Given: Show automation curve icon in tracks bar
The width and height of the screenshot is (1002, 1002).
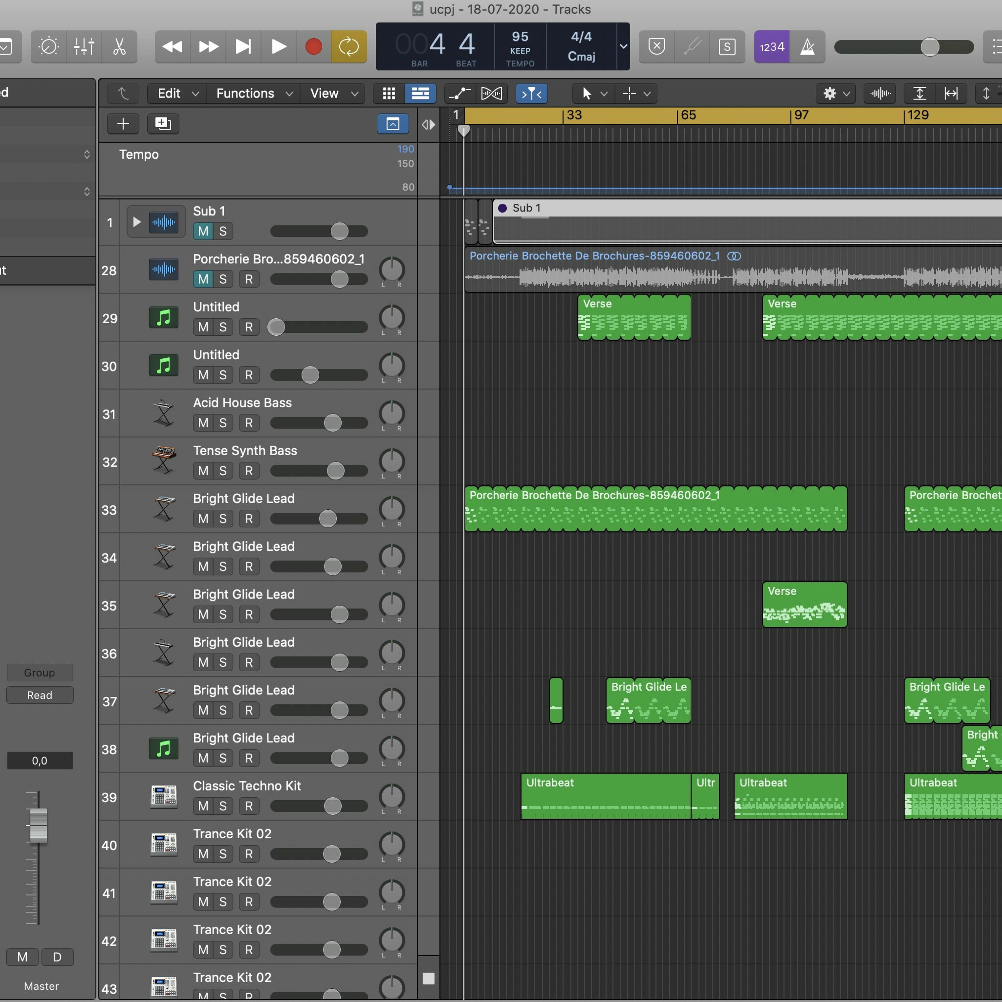Looking at the screenshot, I should tap(459, 94).
